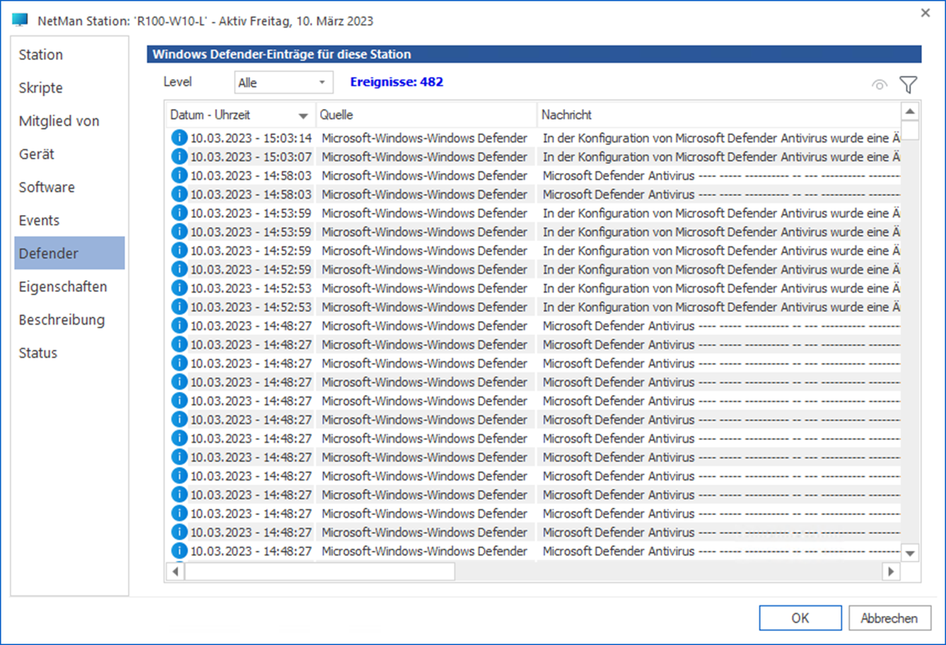946x645 pixels.
Task: Confirm the dialog with OK
Action: coord(800,617)
